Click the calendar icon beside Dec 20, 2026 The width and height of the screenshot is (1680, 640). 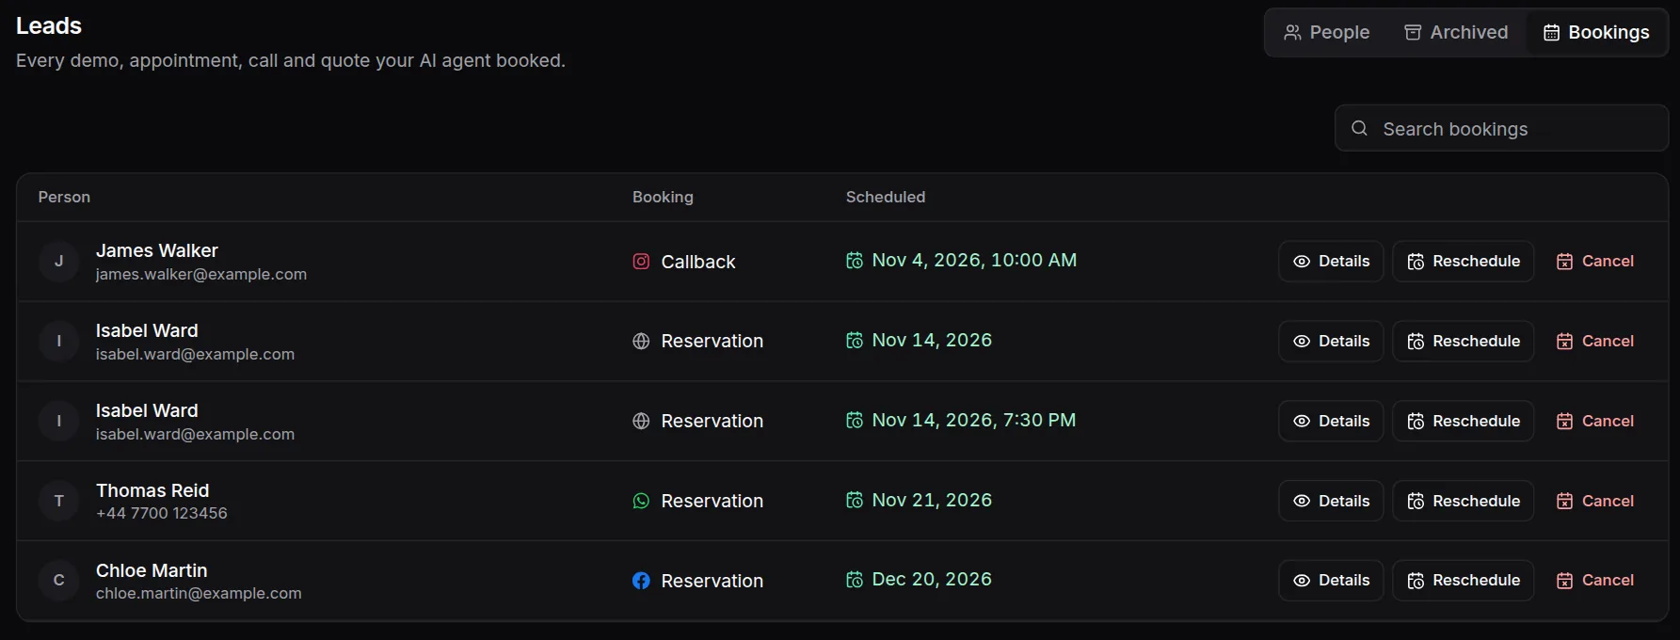click(855, 580)
